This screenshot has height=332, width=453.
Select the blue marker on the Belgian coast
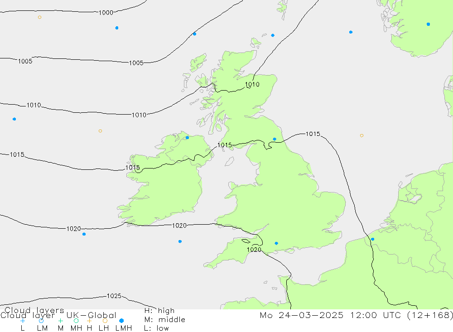click(372, 239)
